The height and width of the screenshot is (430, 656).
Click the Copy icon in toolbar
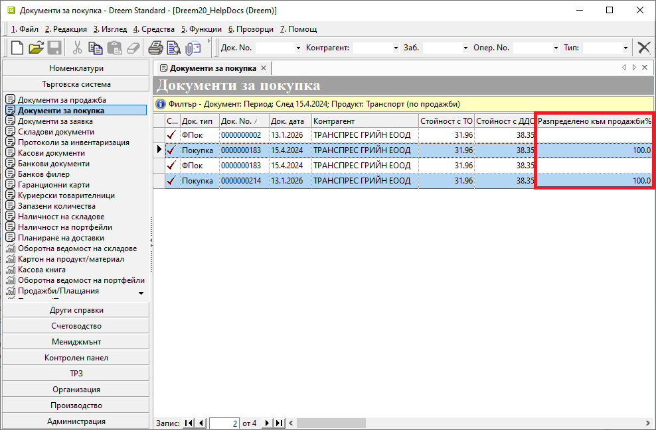[x=96, y=48]
